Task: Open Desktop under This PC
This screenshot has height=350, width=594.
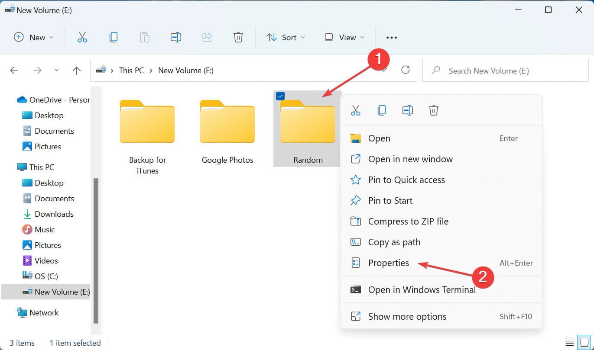Action: [43, 183]
